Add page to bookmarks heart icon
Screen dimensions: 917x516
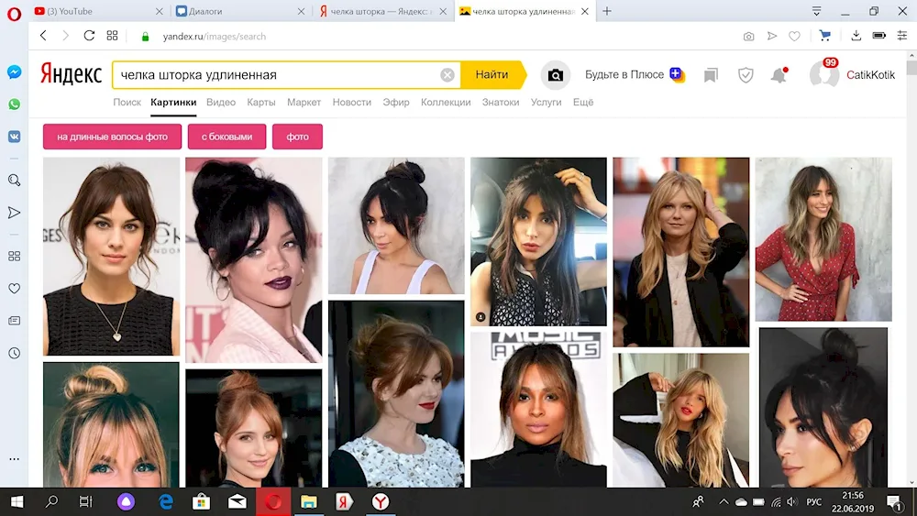(794, 36)
